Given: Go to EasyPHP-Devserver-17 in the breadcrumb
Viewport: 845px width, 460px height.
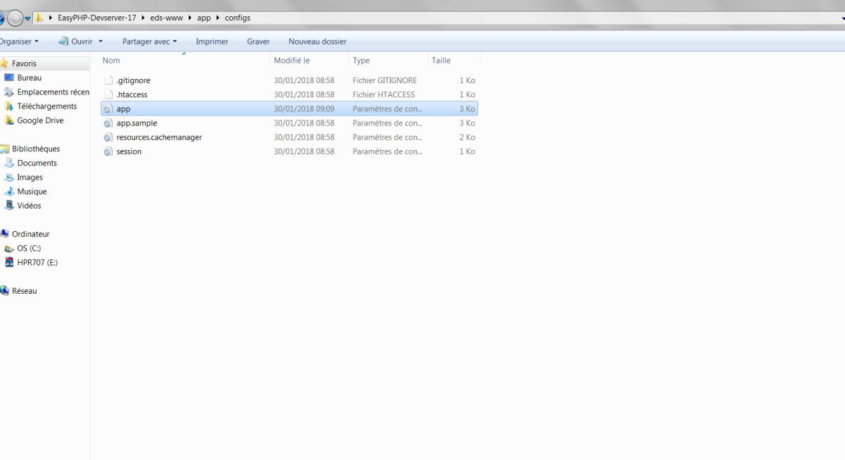Looking at the screenshot, I should pyautogui.click(x=96, y=18).
